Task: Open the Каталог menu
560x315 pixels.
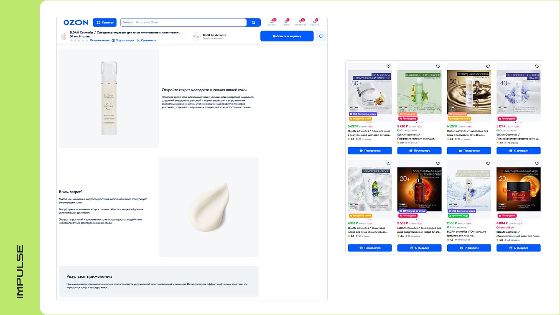Action: [x=105, y=23]
